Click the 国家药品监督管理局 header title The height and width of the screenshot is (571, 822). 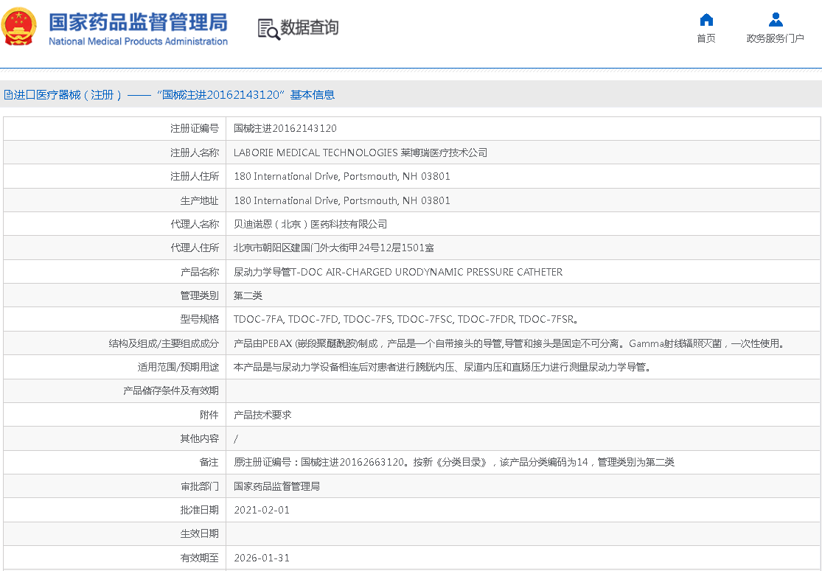[x=139, y=22]
